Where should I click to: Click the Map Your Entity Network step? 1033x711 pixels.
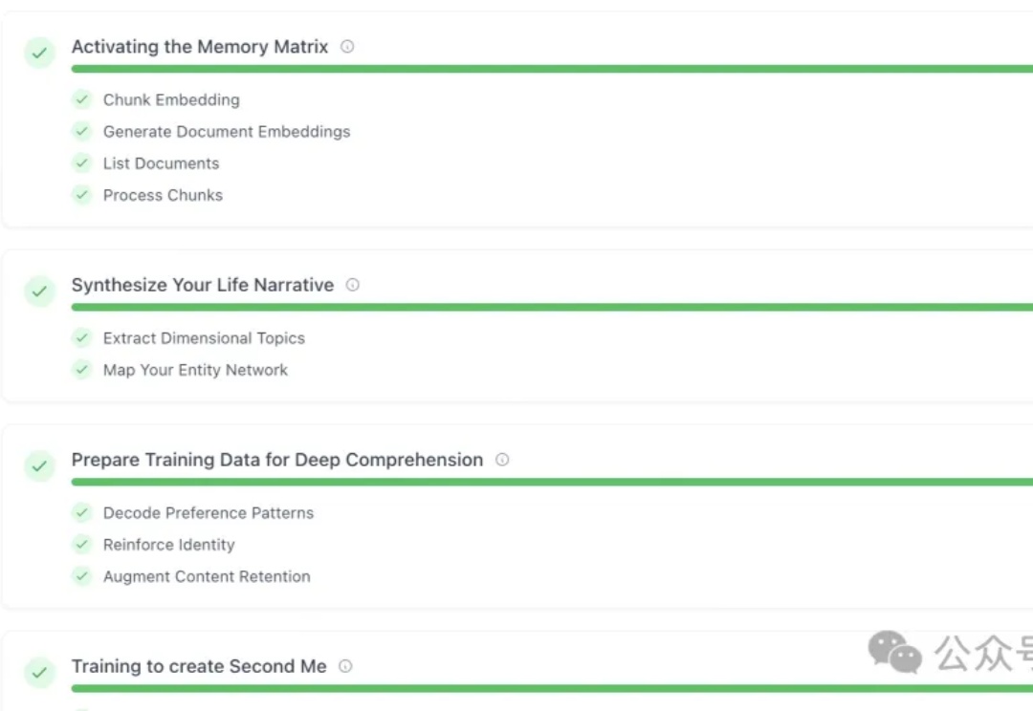click(195, 370)
